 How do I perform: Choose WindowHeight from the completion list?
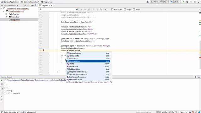pos(88,53)
